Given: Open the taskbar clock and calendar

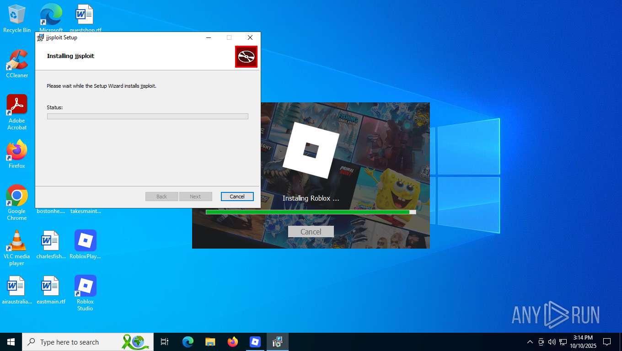Looking at the screenshot, I should point(583,342).
